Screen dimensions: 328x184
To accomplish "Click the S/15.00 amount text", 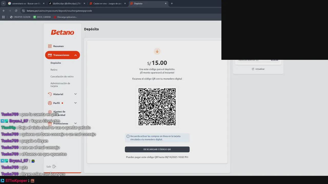I will coord(157,63).
